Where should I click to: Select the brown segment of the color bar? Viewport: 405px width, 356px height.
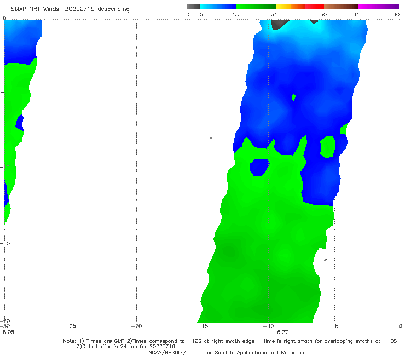pyautogui.click(x=341, y=7)
